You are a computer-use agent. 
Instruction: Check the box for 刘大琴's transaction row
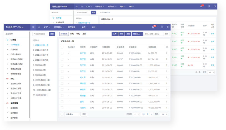coord(62,77)
